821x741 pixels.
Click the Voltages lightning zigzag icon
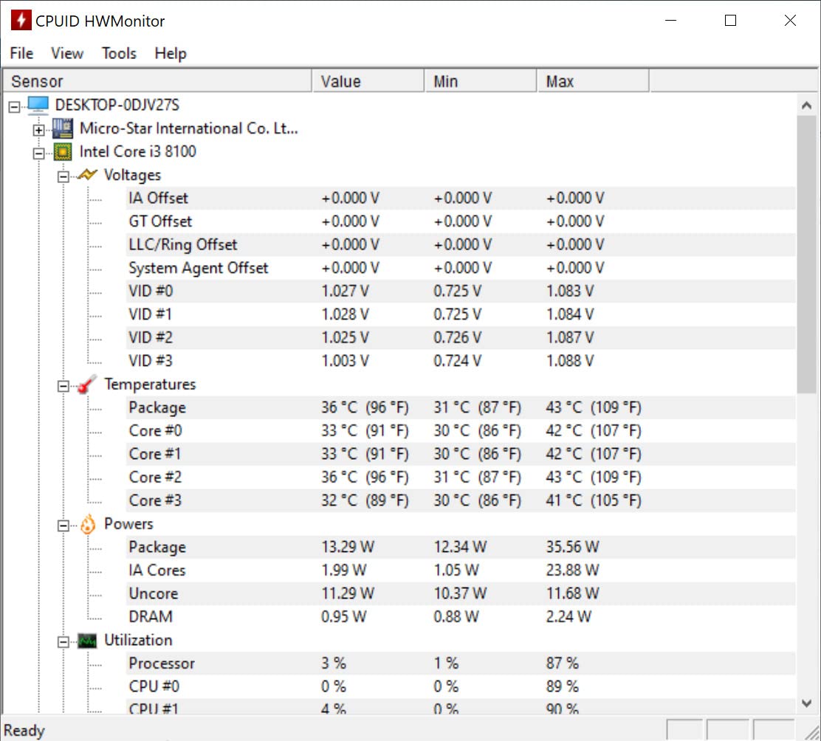(x=87, y=175)
